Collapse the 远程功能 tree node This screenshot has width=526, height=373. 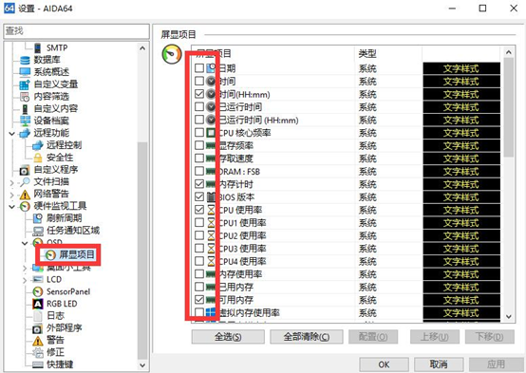pyautogui.click(x=12, y=134)
